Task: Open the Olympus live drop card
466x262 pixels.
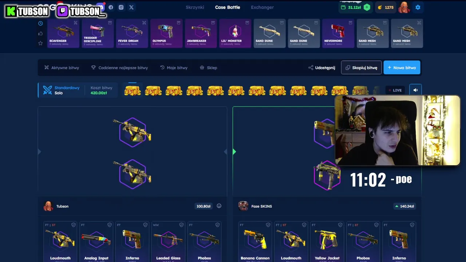Action: (166, 33)
